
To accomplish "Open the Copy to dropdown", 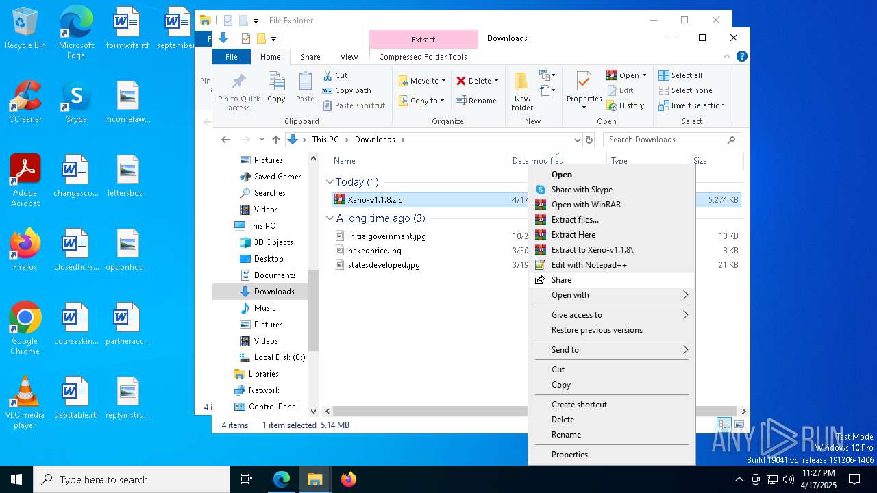I will (x=422, y=101).
